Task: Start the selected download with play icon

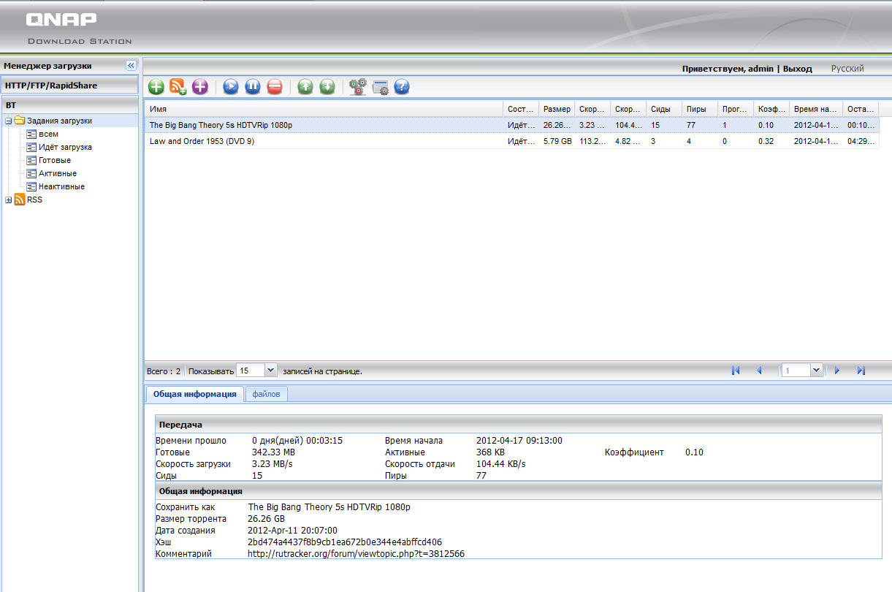Action: 231,87
